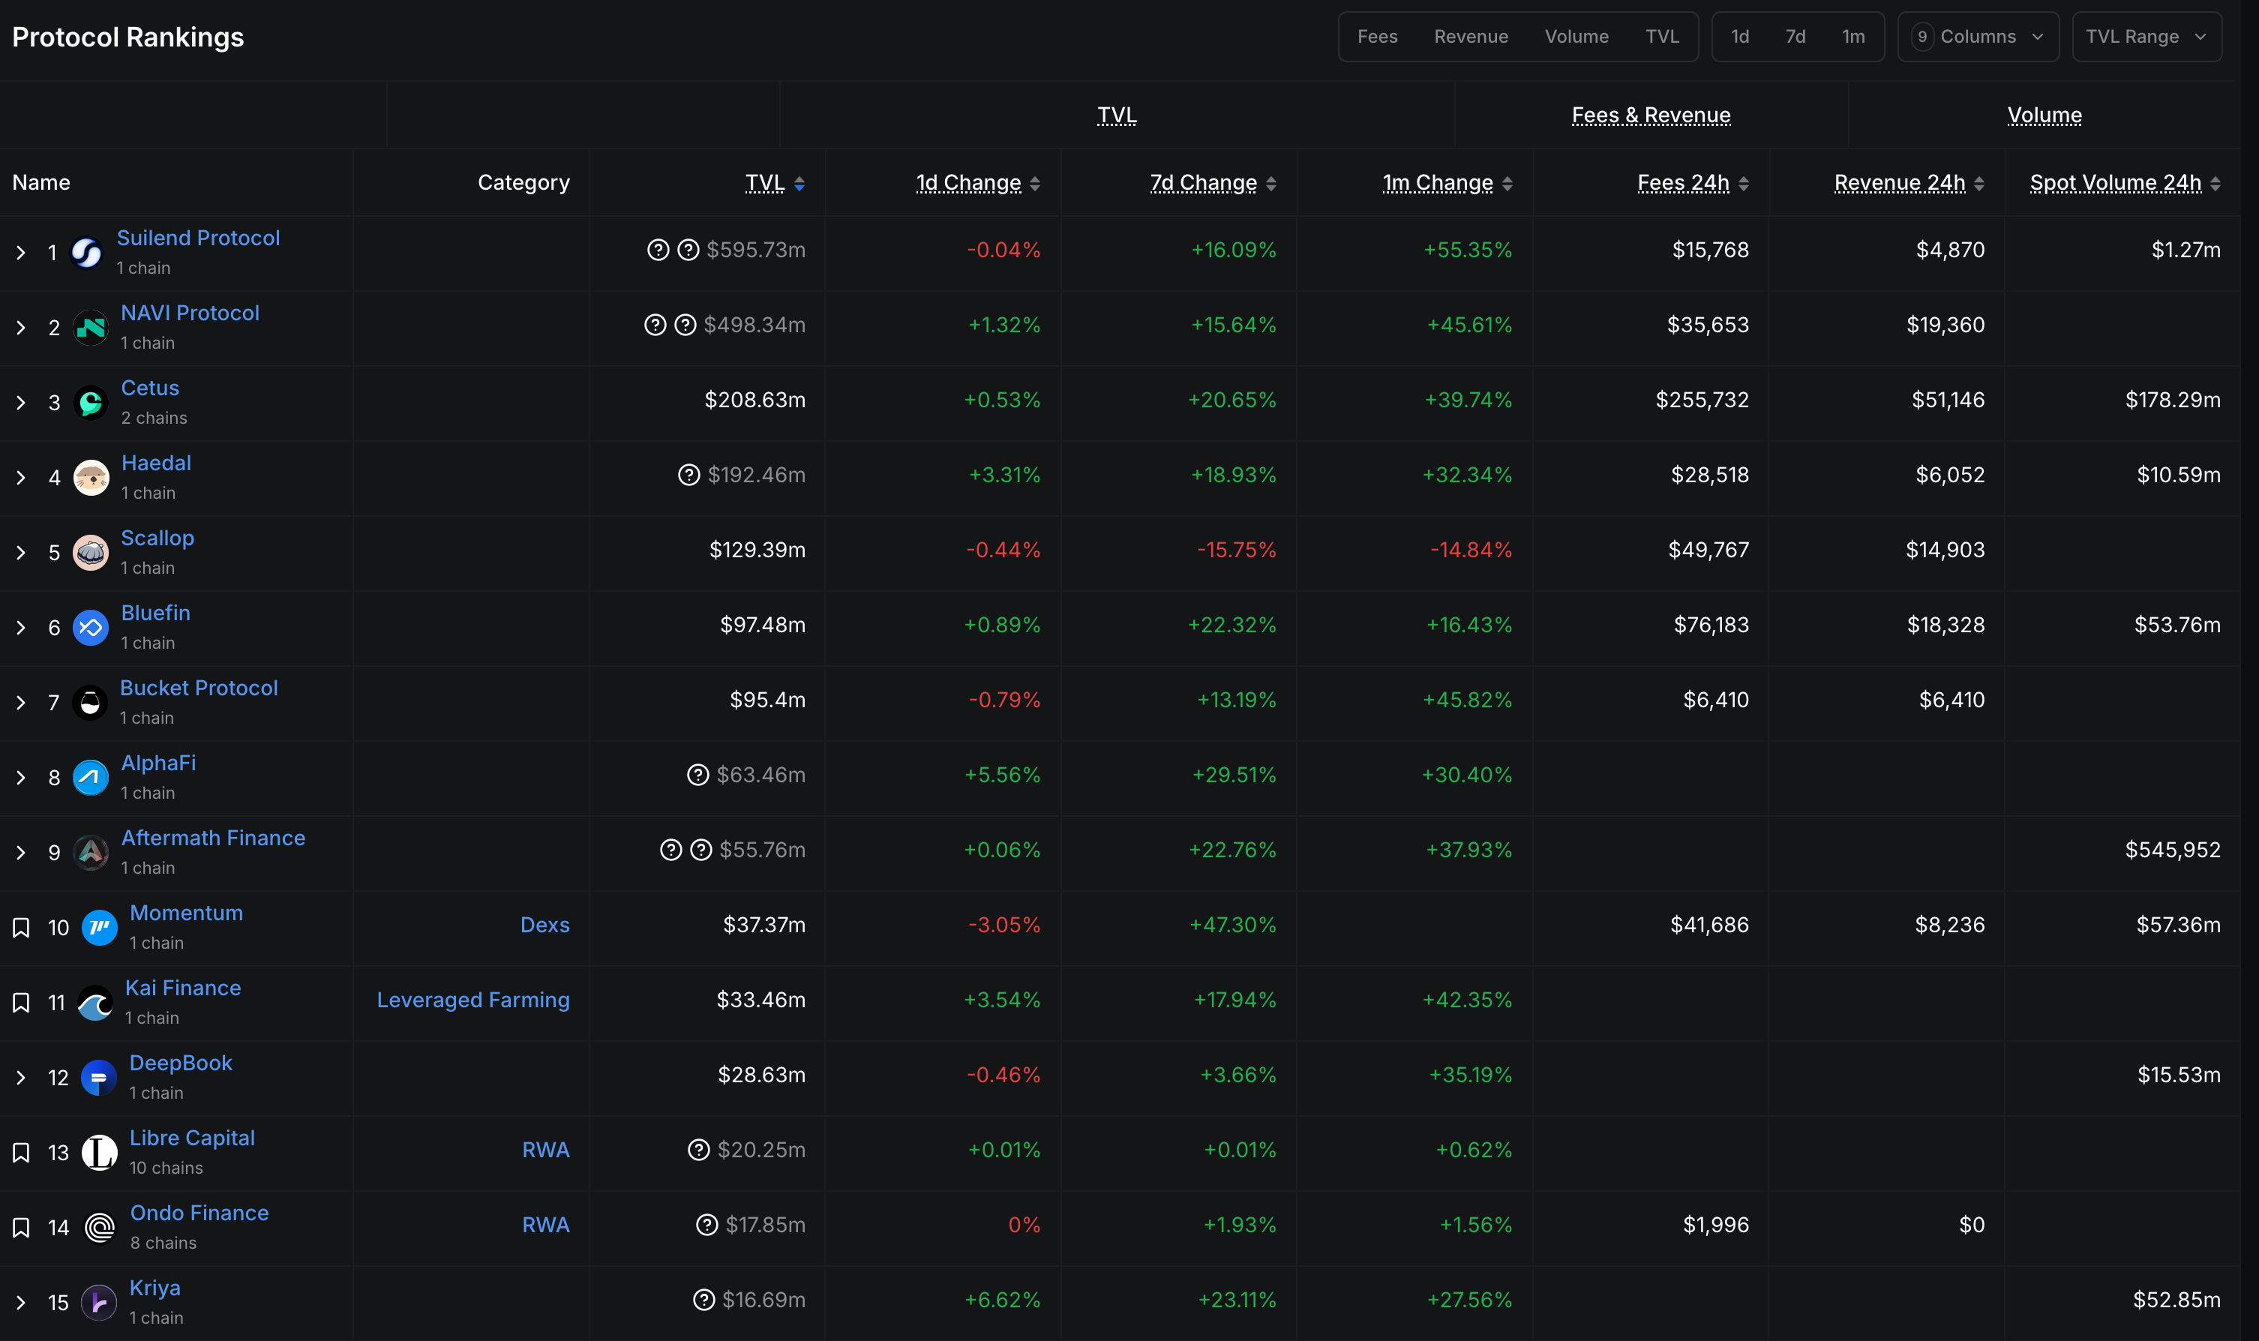
Task: Bookmark the Ondo Finance row
Action: 21,1227
